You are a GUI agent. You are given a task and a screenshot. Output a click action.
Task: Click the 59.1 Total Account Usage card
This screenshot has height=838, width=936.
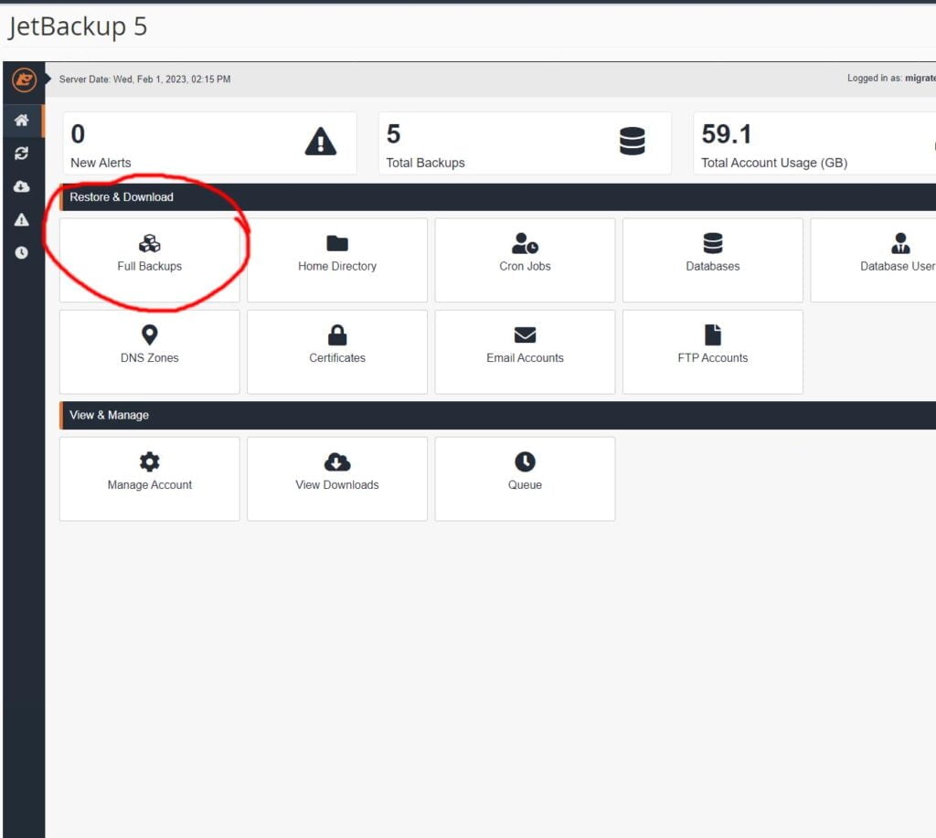pos(814,143)
